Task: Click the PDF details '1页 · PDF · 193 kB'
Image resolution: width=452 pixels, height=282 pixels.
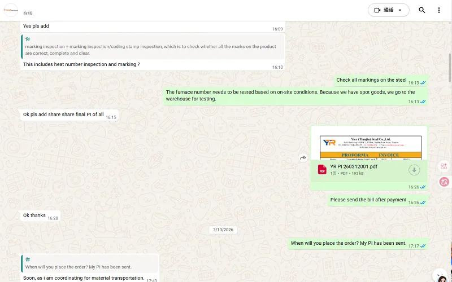Action: [x=347, y=173]
